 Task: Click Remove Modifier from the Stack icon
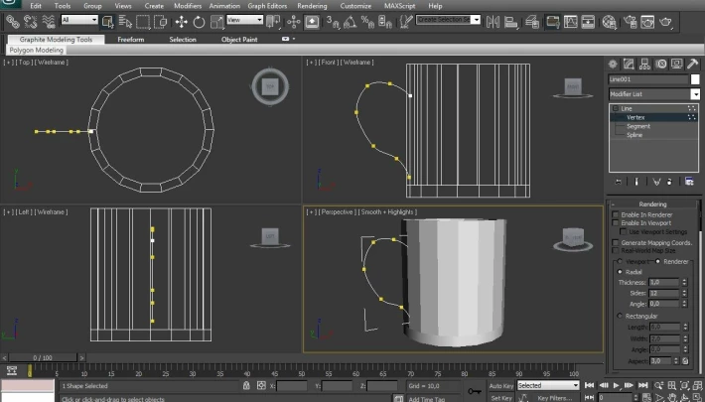(669, 182)
